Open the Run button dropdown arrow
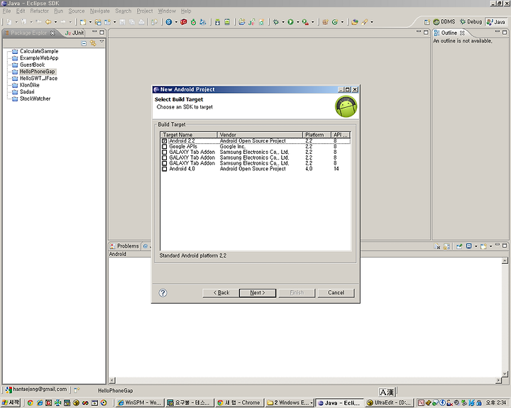Image resolution: width=511 pixels, height=408 pixels. 297,22
